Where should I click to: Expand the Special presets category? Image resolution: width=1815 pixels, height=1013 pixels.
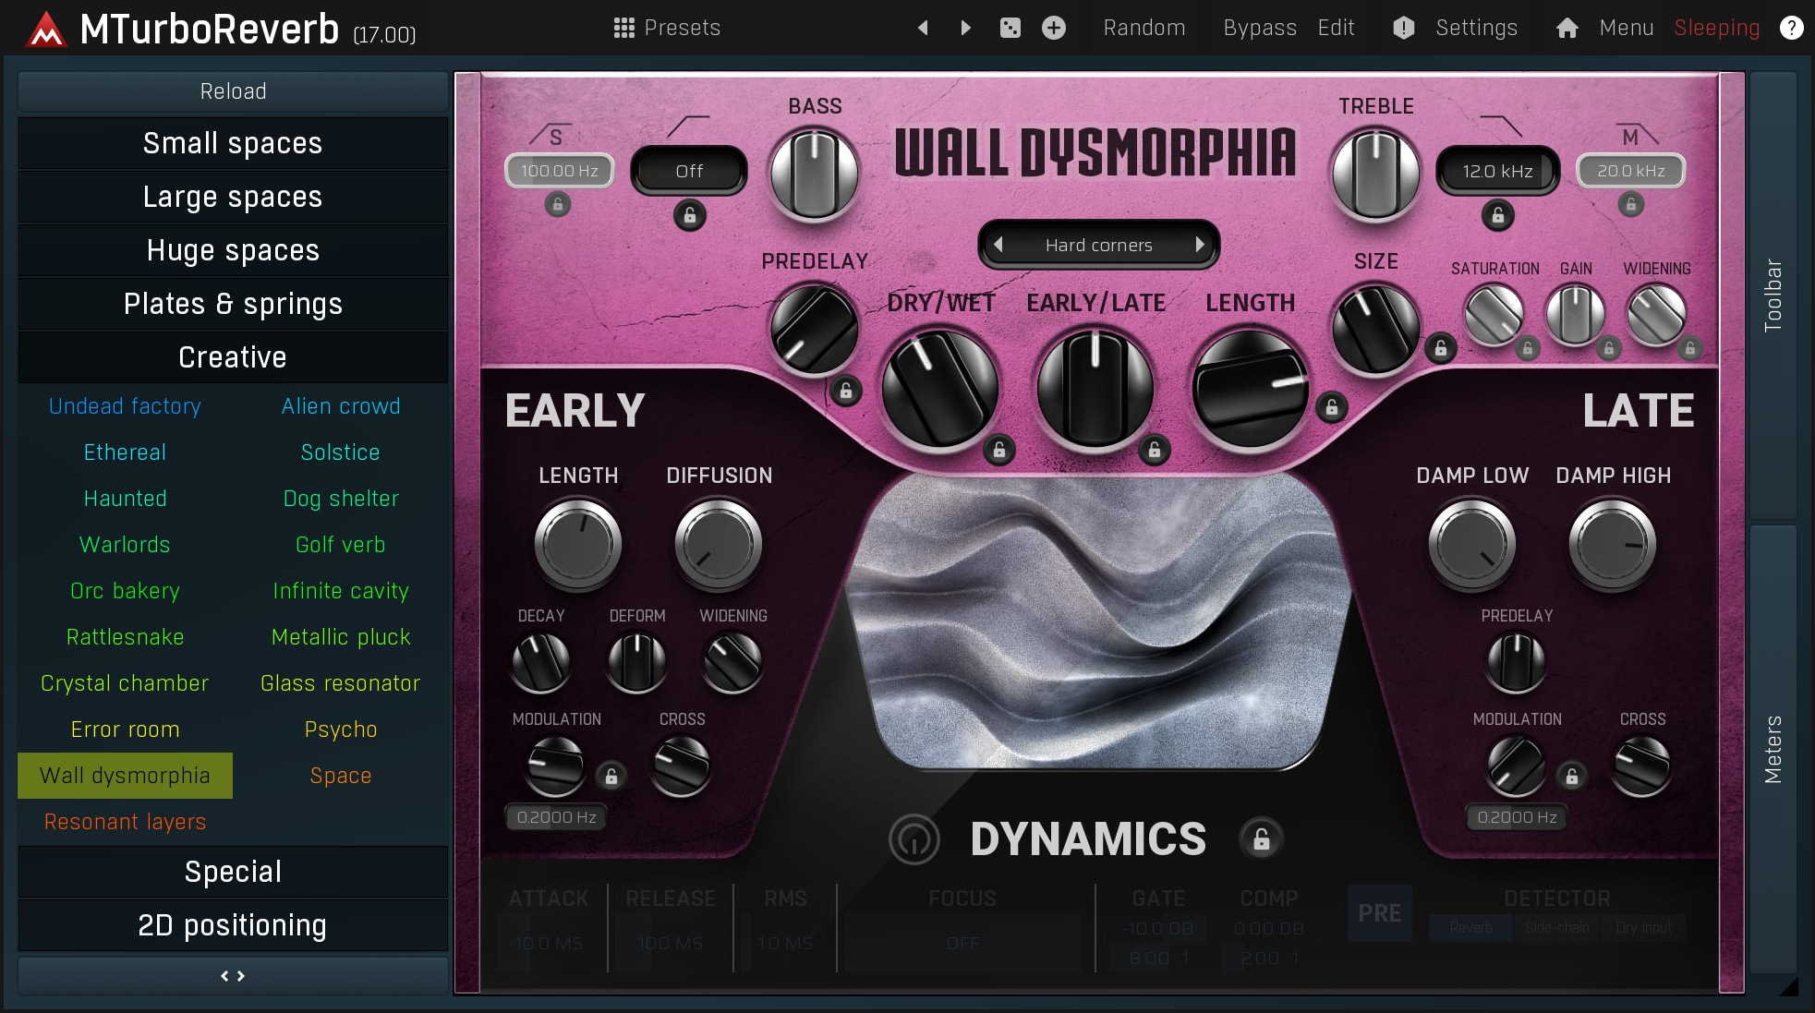pos(233,872)
